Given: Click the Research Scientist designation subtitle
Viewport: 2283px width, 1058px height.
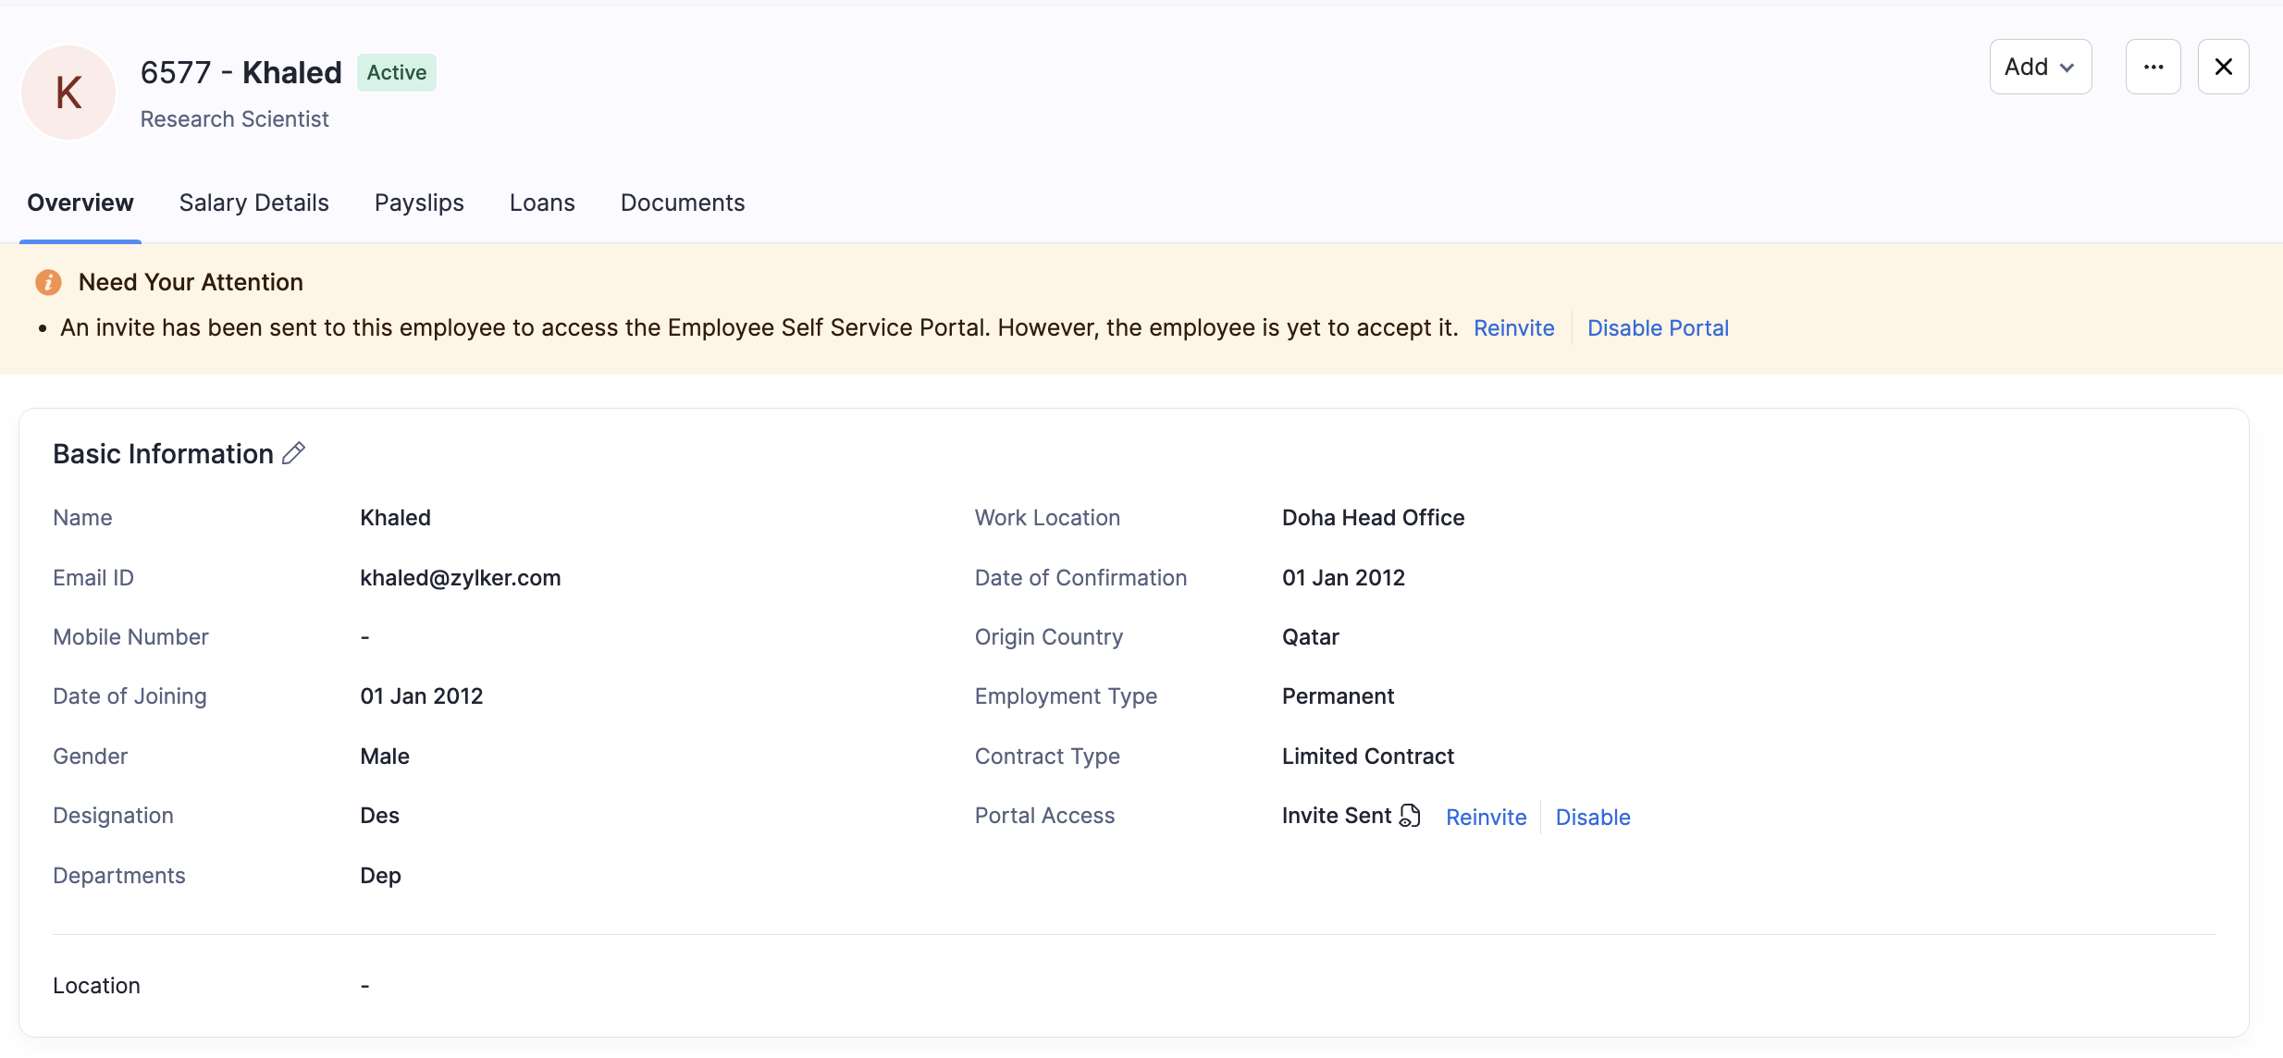Looking at the screenshot, I should pyautogui.click(x=234, y=119).
